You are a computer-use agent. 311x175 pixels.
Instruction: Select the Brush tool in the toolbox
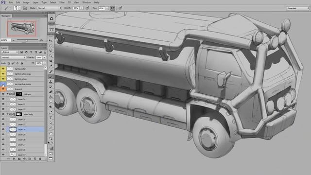[51, 77]
